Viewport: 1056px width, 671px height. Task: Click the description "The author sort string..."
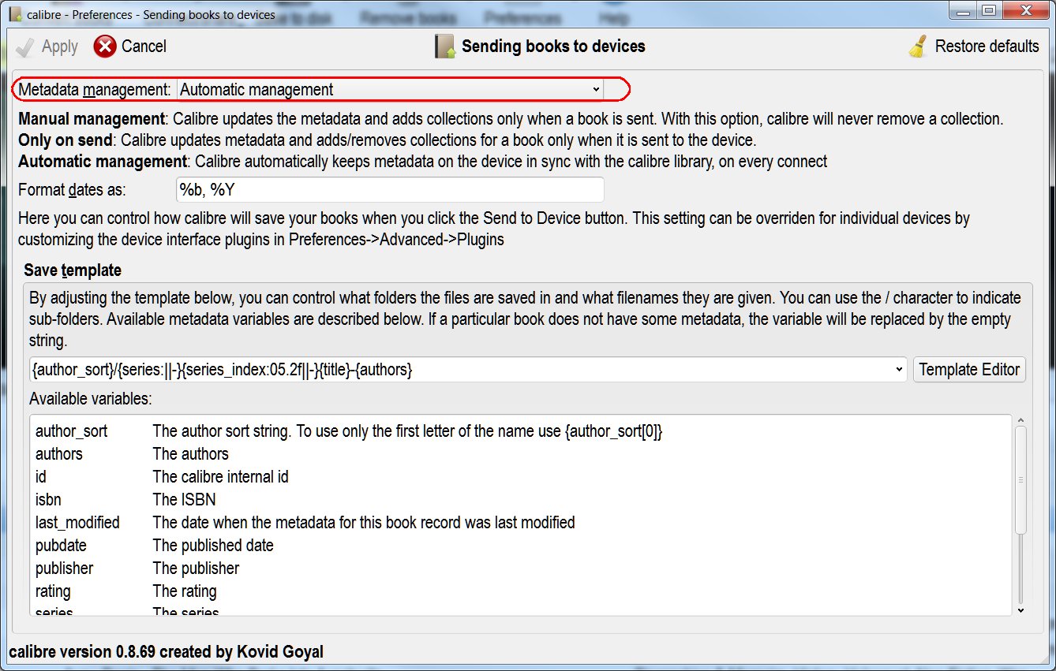[x=407, y=431]
